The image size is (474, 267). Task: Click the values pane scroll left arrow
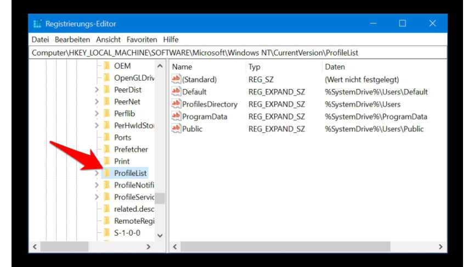(174, 247)
